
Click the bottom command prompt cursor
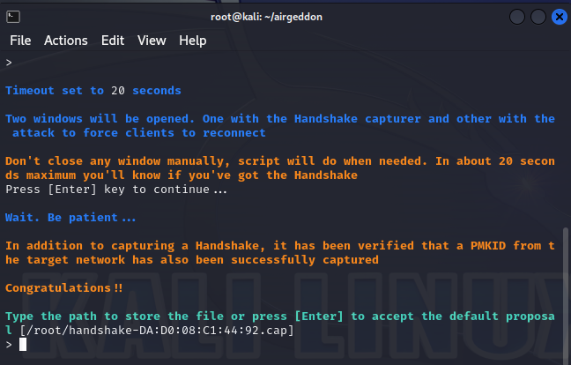click(x=23, y=344)
